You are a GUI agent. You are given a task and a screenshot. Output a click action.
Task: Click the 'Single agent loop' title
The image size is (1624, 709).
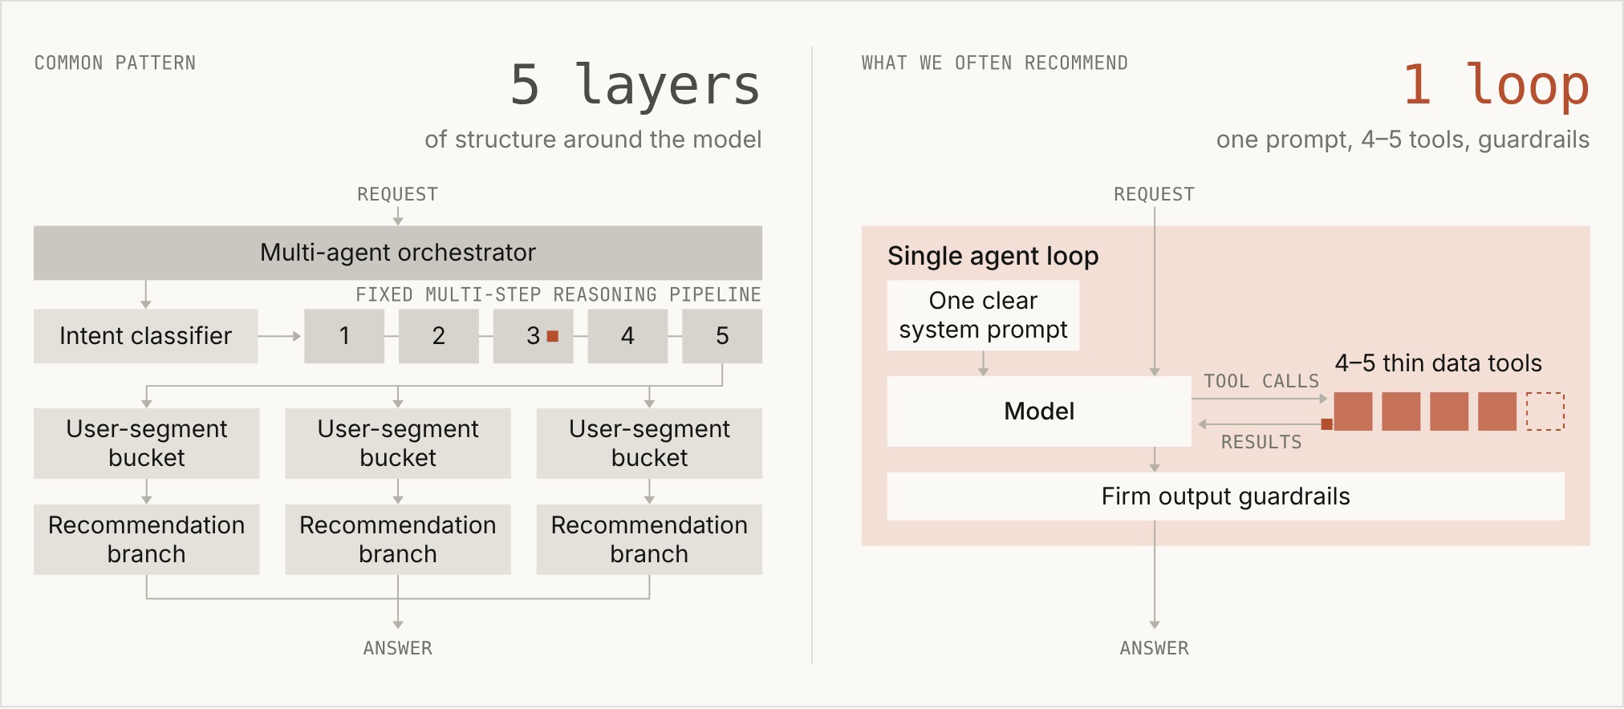tap(993, 256)
